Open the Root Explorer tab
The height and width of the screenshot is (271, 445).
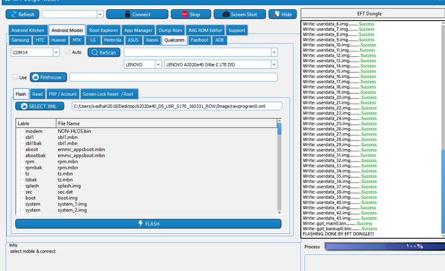(103, 30)
